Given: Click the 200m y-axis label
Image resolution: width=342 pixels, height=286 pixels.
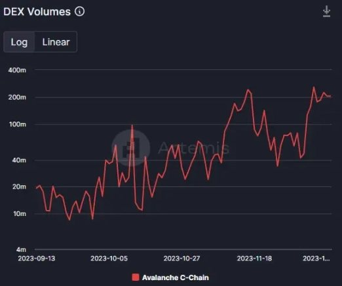Looking at the screenshot, I should coord(17,98).
